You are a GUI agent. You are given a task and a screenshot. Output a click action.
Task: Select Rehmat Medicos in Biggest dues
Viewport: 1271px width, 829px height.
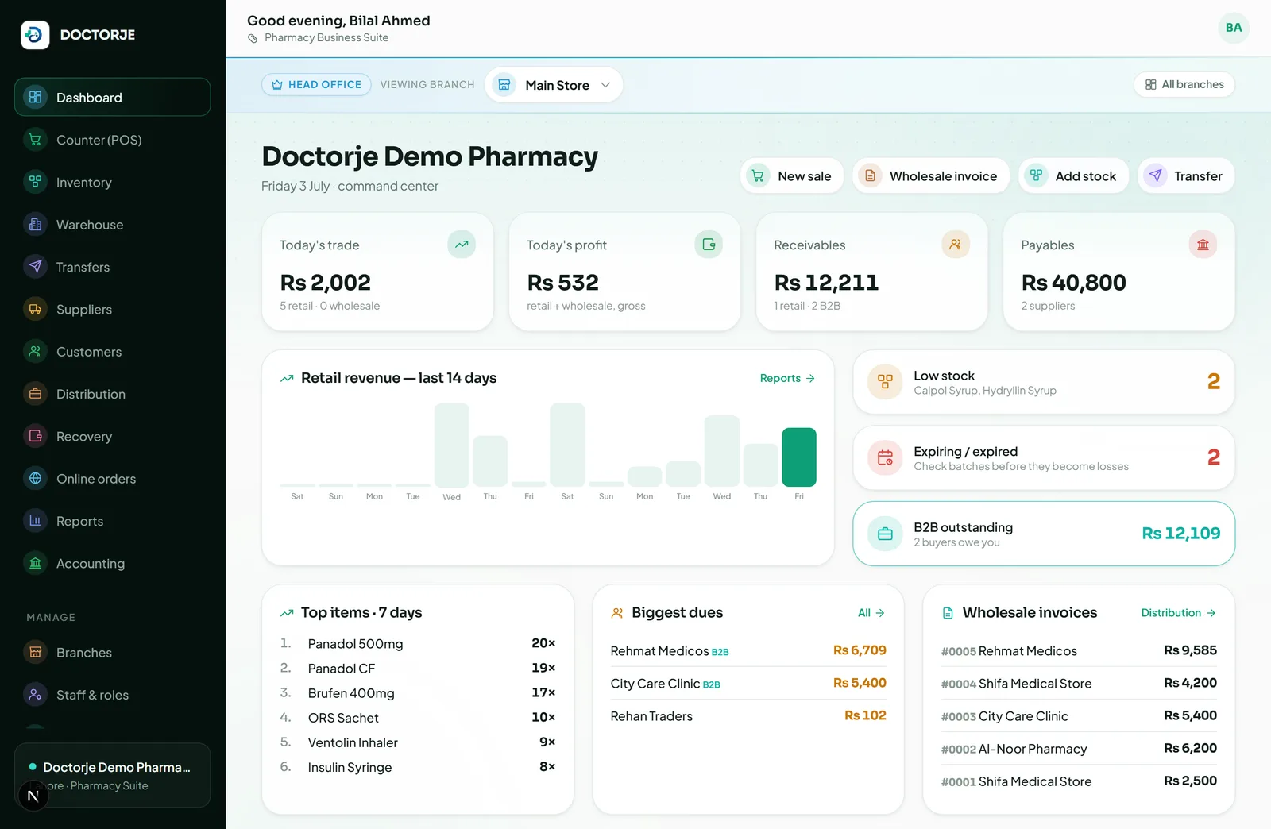coord(748,650)
